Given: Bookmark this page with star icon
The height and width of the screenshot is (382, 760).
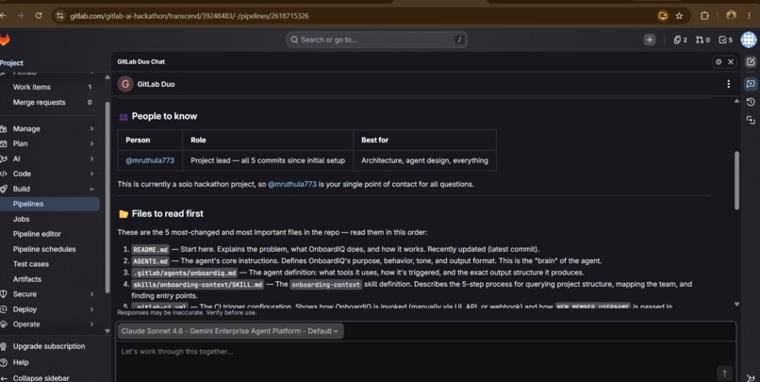Looking at the screenshot, I should [x=679, y=16].
